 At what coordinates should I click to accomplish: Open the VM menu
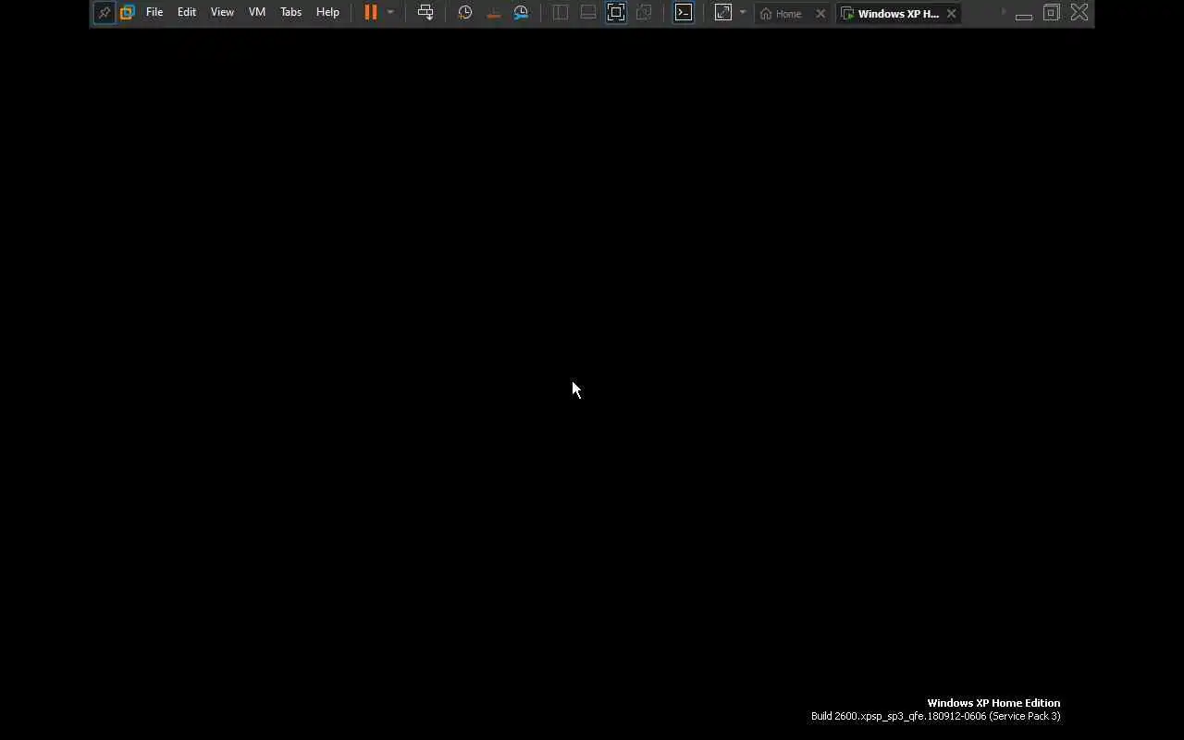[257, 13]
